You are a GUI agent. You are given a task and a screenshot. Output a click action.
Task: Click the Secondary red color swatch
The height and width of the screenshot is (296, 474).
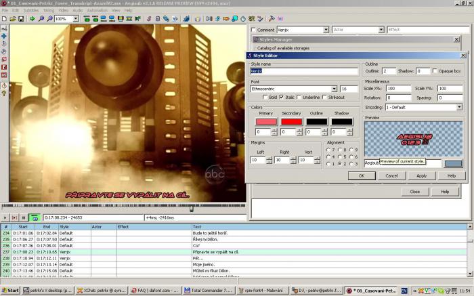[x=291, y=121]
